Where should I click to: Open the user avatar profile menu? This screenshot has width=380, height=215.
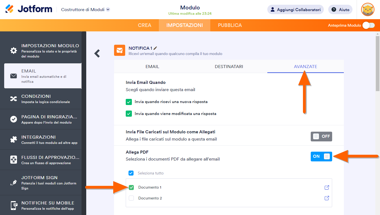(x=367, y=9)
